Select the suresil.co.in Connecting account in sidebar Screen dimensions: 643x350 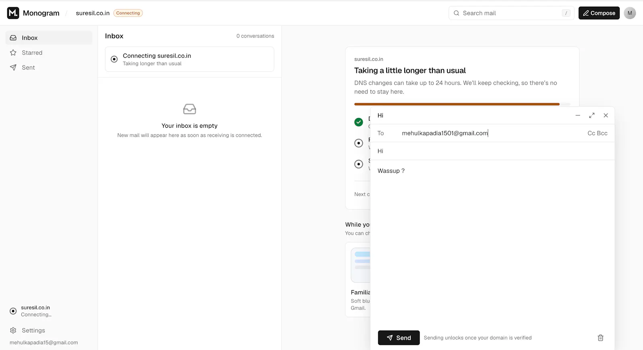49,311
